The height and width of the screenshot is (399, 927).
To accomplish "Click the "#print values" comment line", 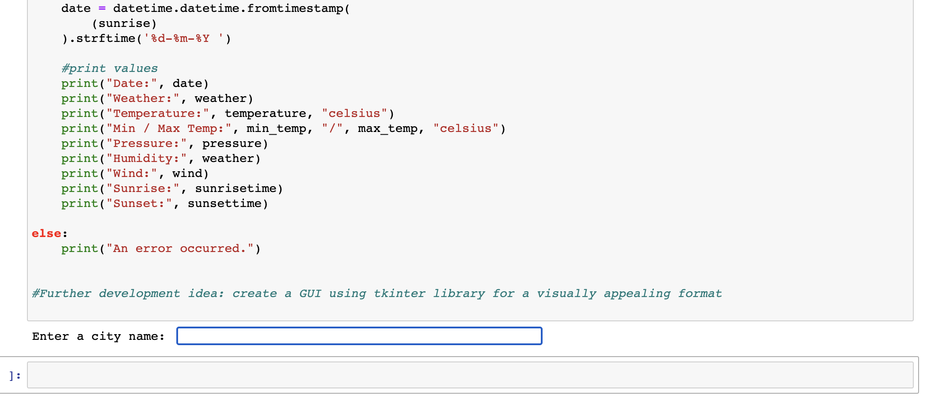I will point(109,68).
